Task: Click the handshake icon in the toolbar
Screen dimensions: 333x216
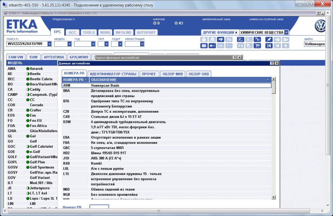Action: (220, 40)
